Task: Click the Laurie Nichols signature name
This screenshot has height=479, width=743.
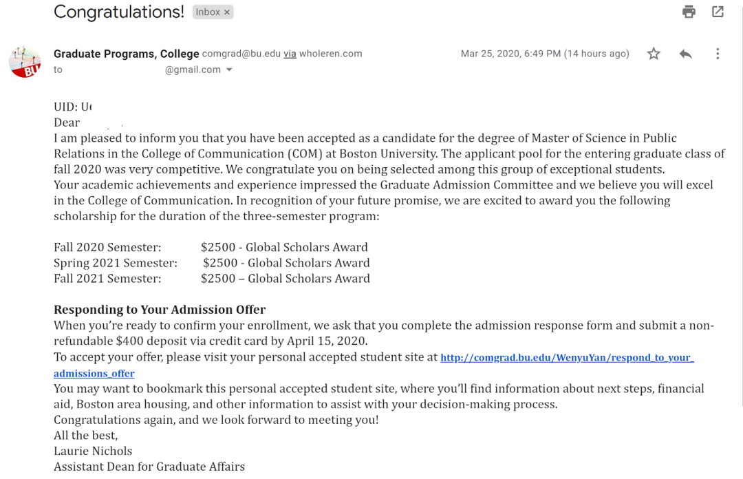Action: click(x=93, y=451)
